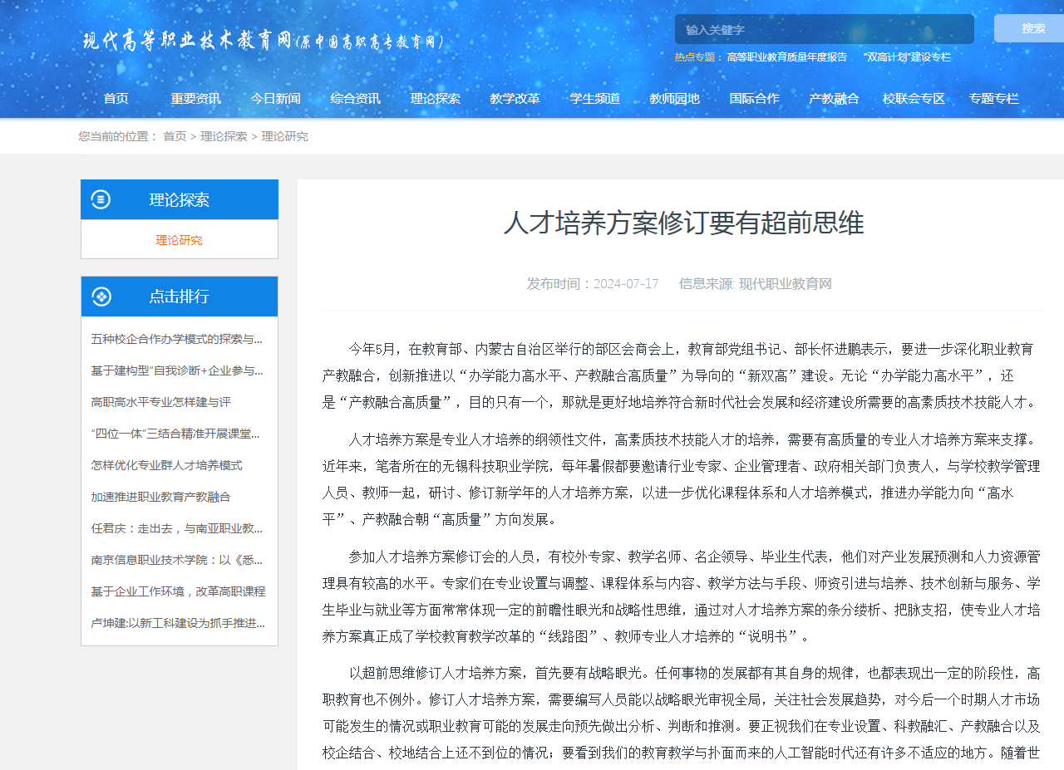Open ranked article 任君庆：走出去，与南亚职业教
This screenshot has height=770, width=1064.
(x=177, y=528)
